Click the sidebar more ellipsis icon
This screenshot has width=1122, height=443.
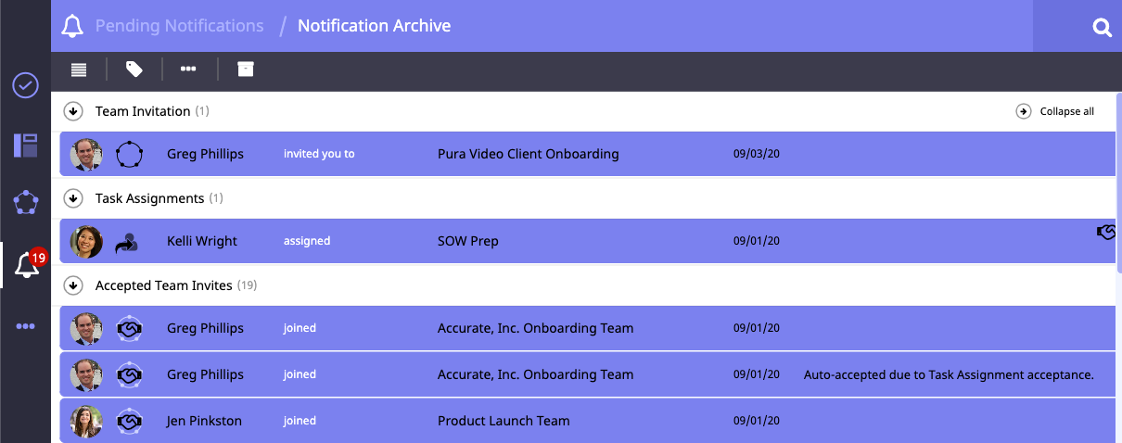click(x=25, y=326)
